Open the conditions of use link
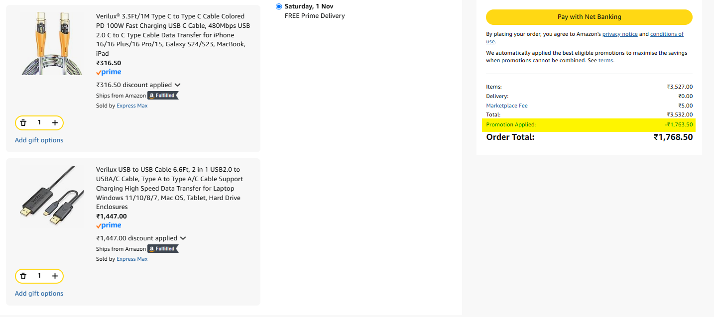Screen dimensions: 714x317 [x=666, y=34]
